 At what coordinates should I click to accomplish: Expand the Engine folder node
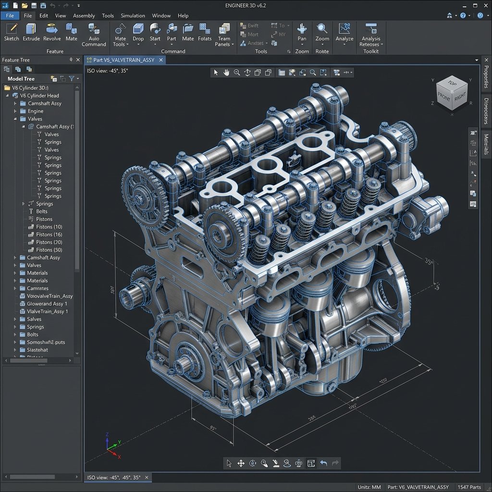click(15, 111)
